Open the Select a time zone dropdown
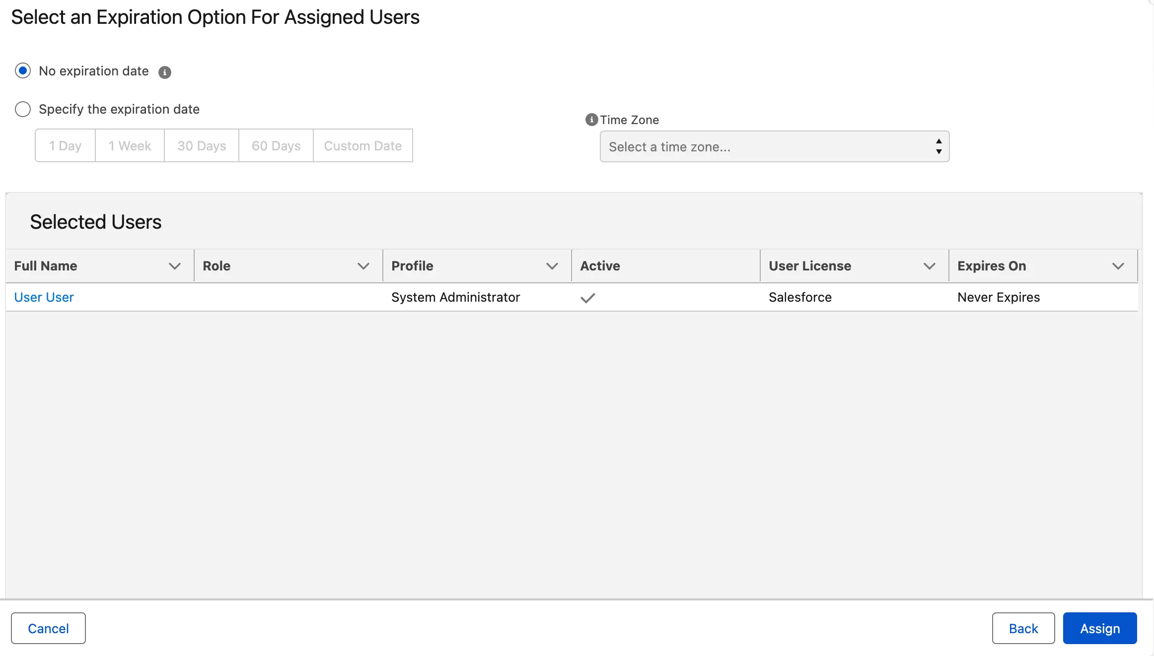1154x656 pixels. coord(774,147)
